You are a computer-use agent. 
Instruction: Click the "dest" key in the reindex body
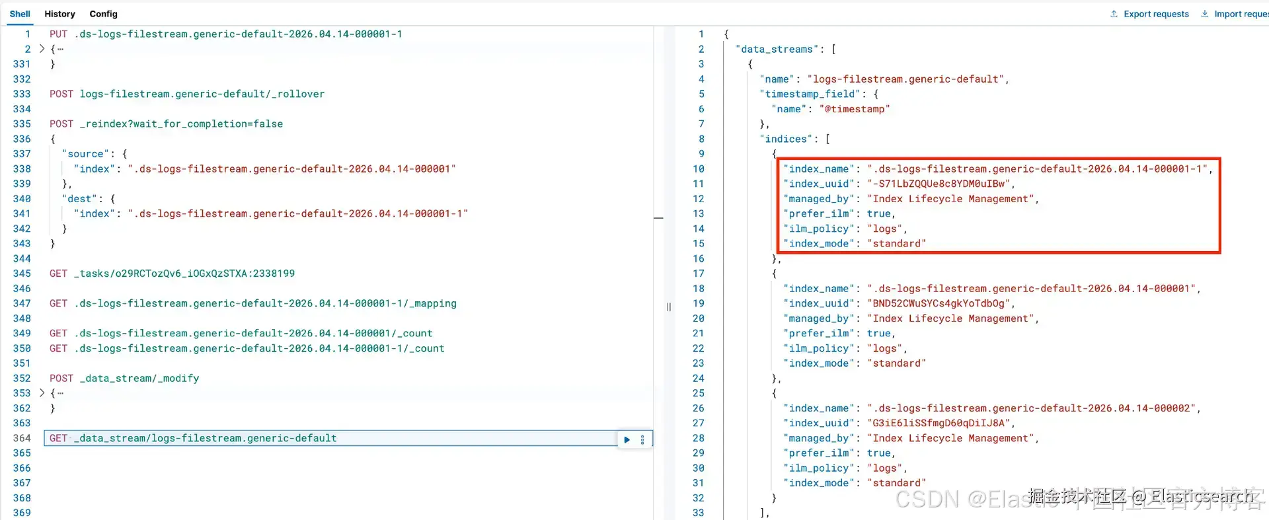pos(79,199)
